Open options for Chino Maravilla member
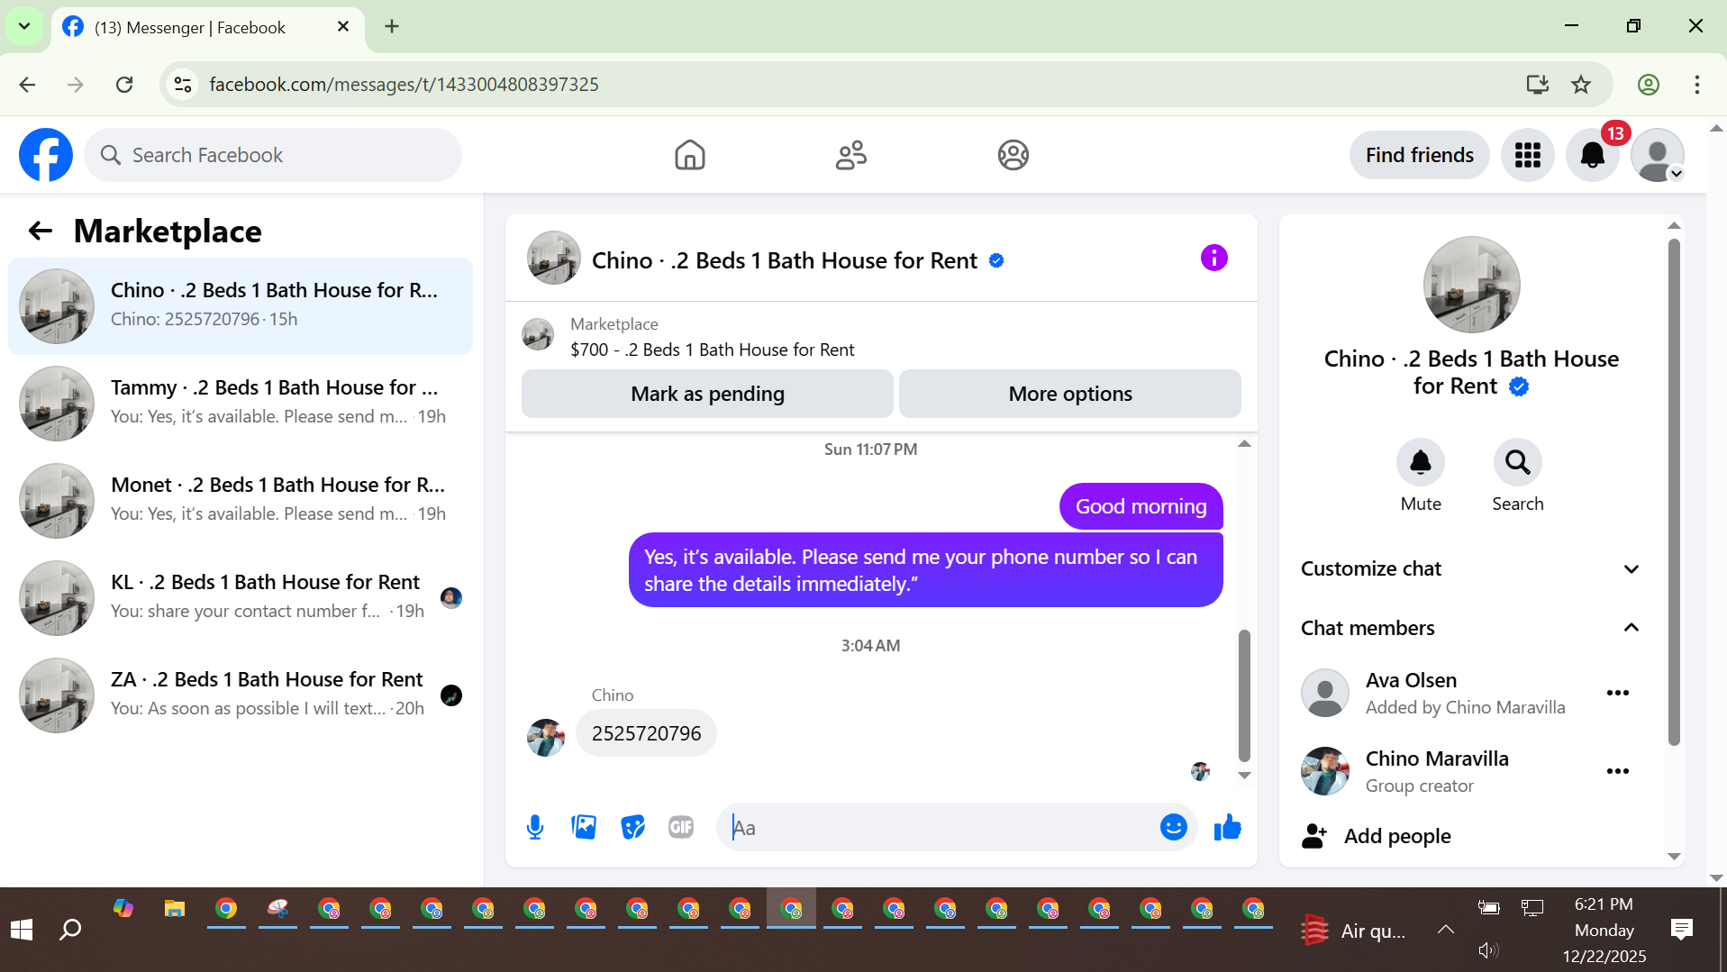Viewport: 1727px width, 972px height. [x=1618, y=771]
